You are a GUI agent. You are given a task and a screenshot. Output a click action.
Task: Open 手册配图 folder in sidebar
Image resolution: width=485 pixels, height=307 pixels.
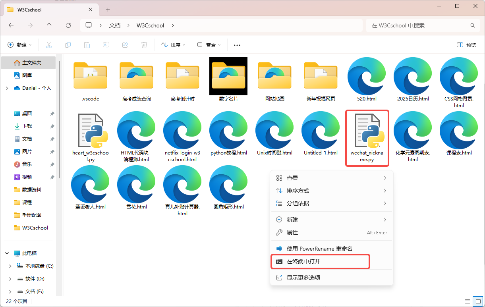[29, 215]
